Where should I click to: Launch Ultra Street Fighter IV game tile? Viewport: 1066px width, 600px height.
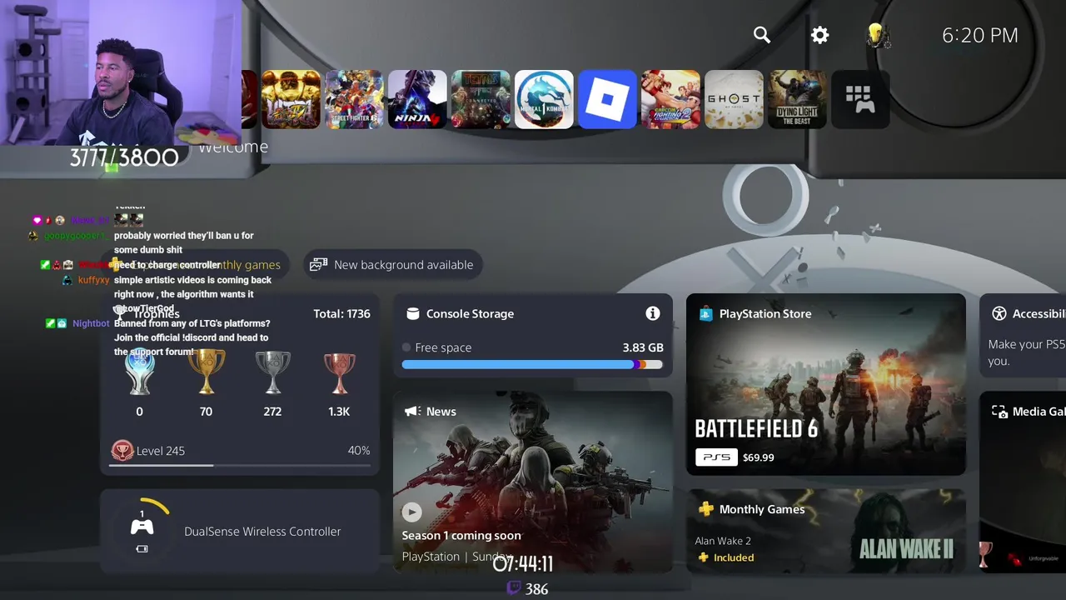(x=291, y=99)
